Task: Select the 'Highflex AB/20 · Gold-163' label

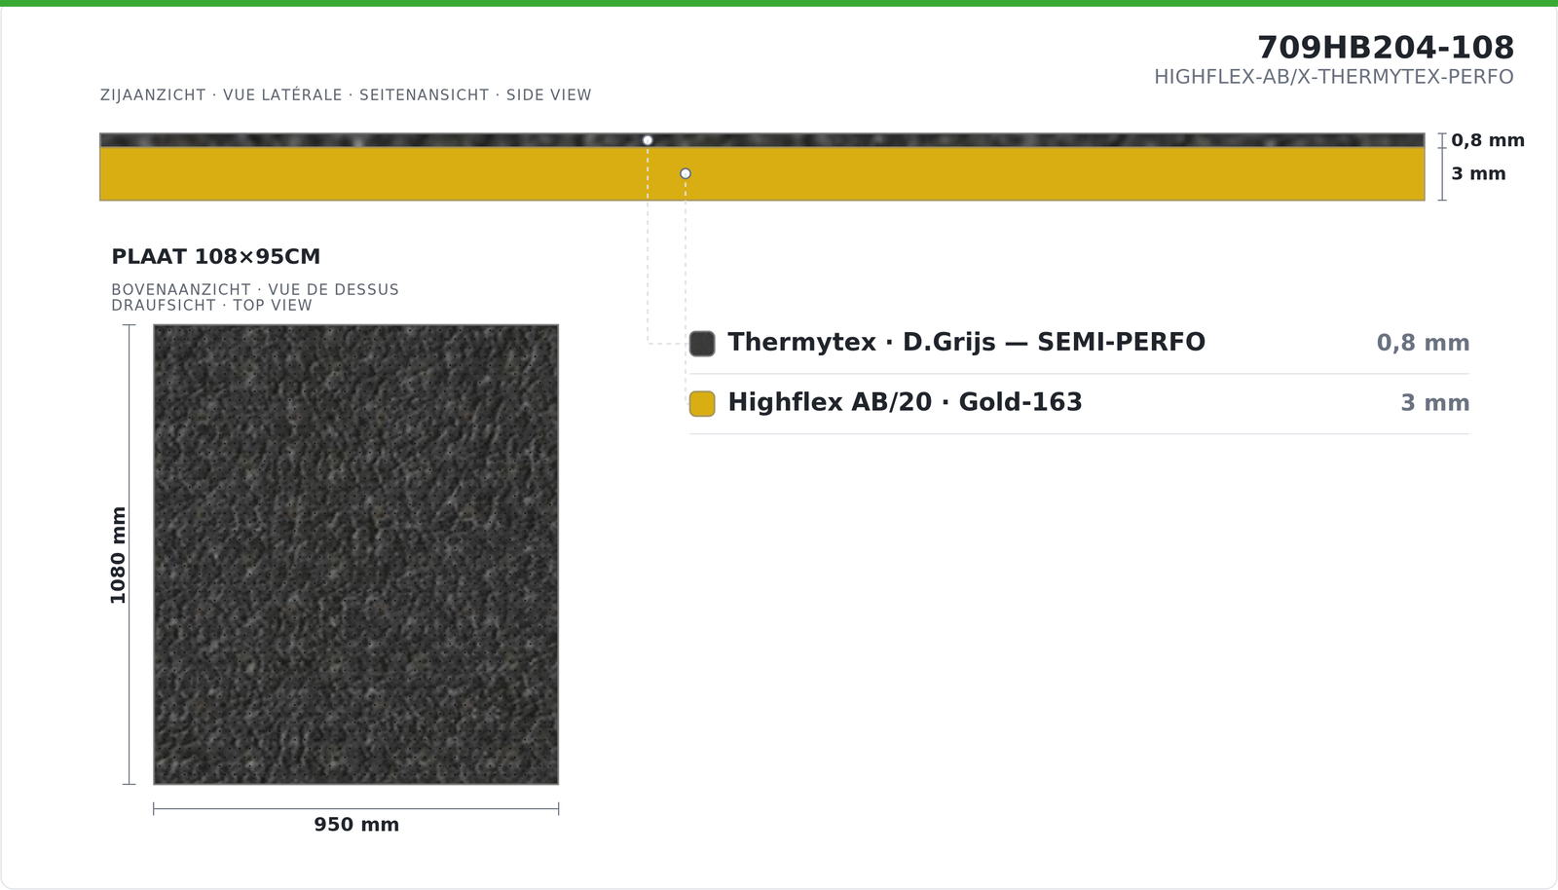Action: tap(905, 402)
